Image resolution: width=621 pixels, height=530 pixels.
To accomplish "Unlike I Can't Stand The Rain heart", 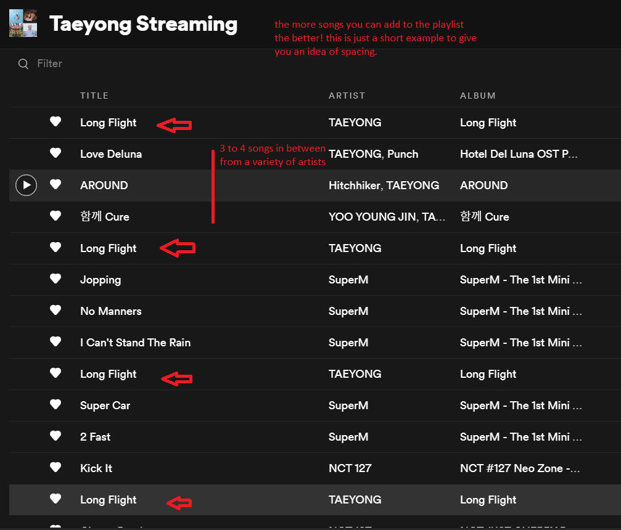I will (56, 341).
